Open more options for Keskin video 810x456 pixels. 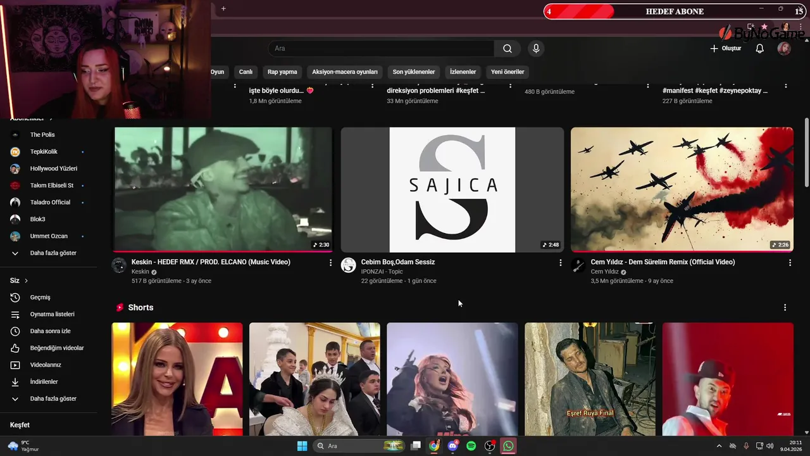pos(330,263)
